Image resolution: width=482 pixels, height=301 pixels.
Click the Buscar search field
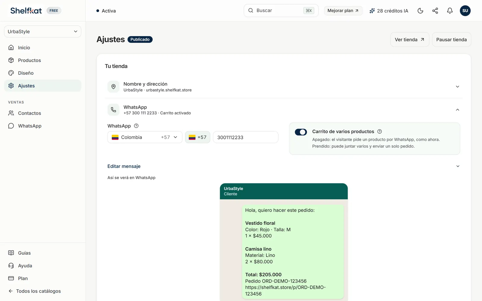281,11
